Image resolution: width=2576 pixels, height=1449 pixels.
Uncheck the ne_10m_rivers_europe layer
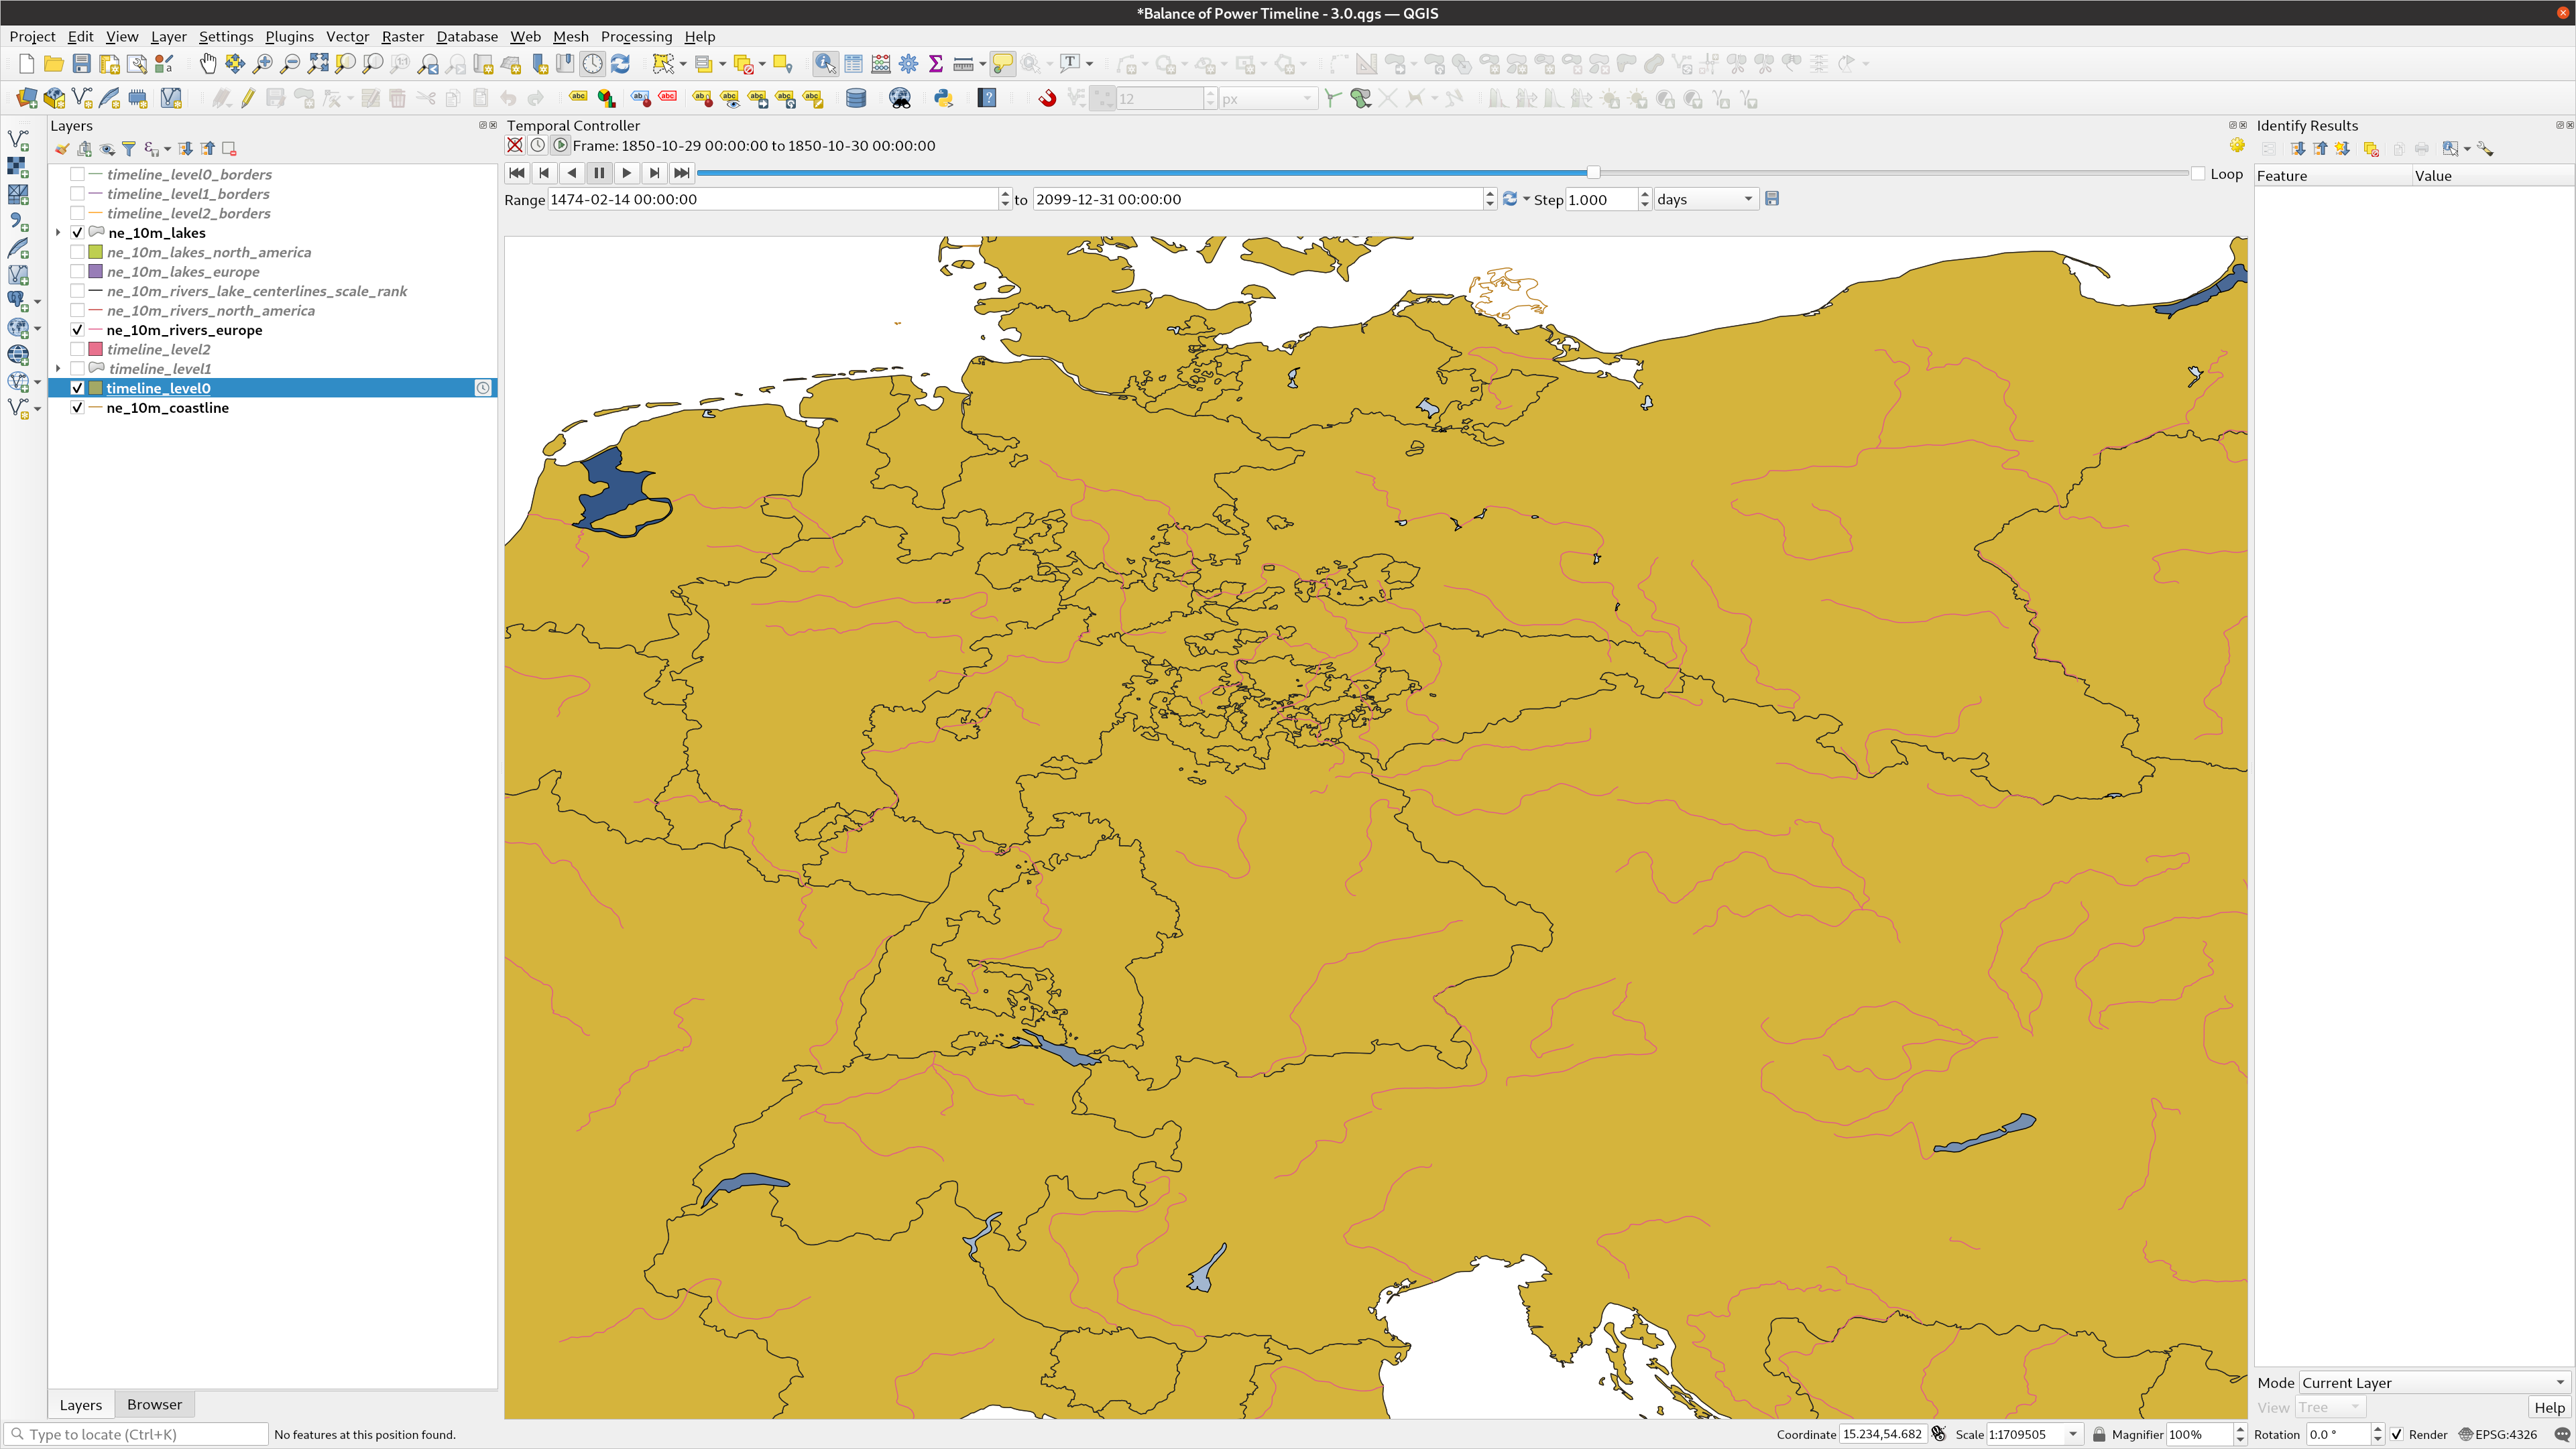pyautogui.click(x=77, y=330)
